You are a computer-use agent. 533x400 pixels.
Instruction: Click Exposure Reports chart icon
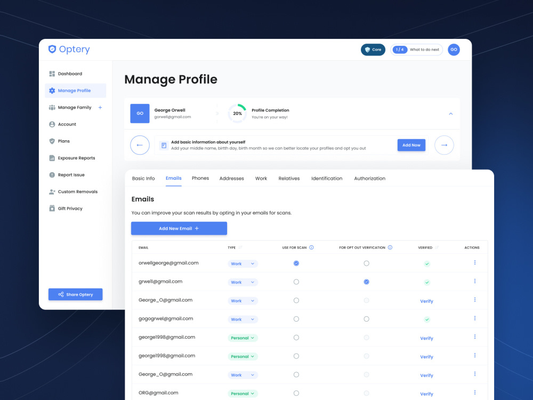(x=52, y=158)
